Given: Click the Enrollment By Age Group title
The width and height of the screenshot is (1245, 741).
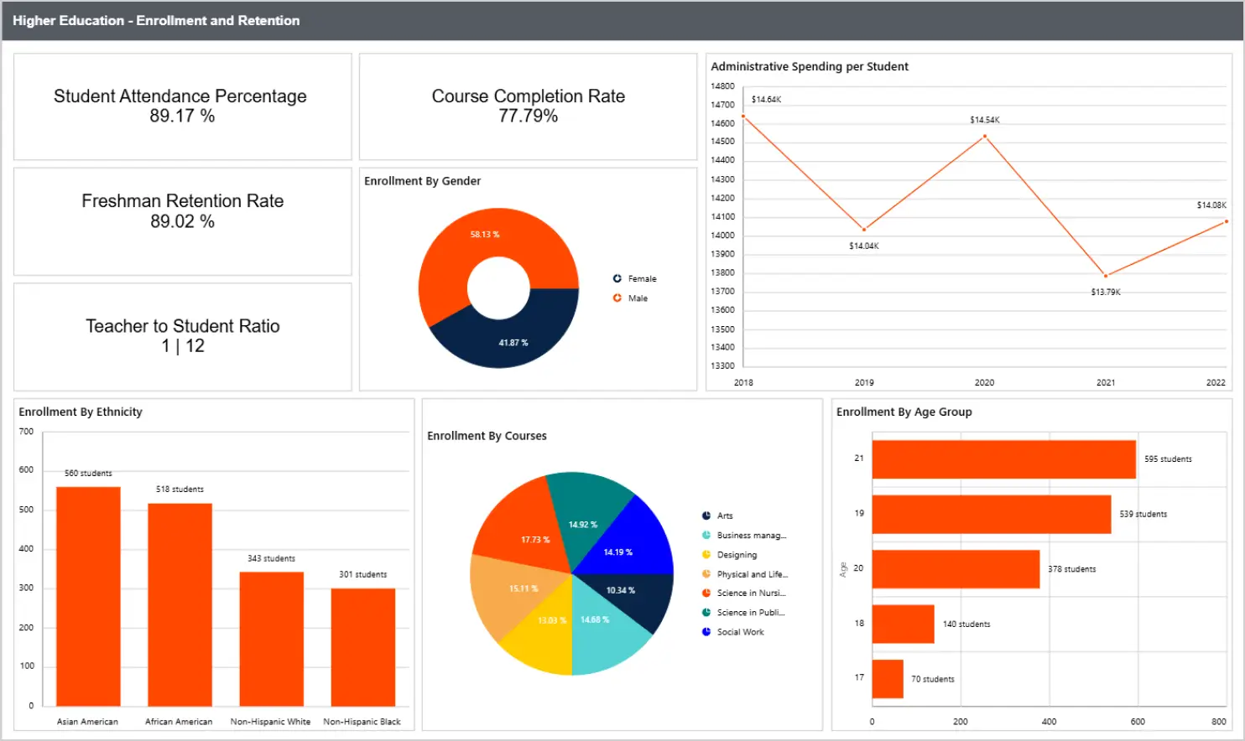Looking at the screenshot, I should pyautogui.click(x=904, y=412).
